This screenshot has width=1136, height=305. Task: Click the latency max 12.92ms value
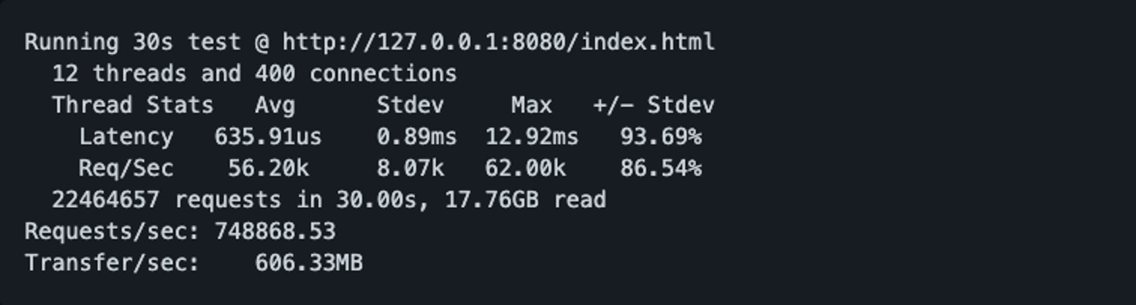pos(532,137)
